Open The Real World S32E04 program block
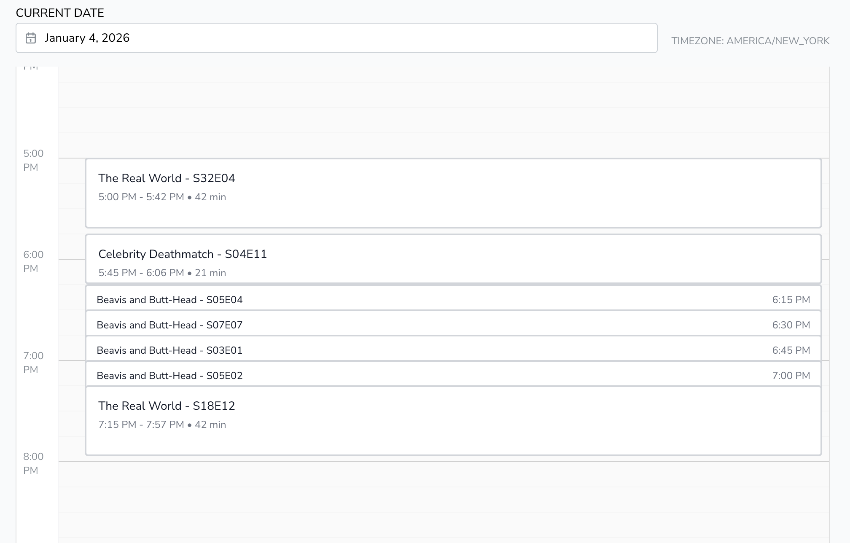This screenshot has height=543, width=850. click(453, 193)
